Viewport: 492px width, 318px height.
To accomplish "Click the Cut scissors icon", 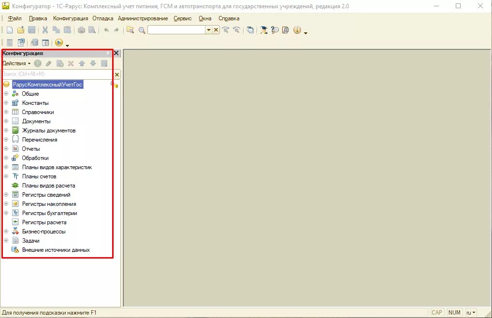I will (x=45, y=30).
